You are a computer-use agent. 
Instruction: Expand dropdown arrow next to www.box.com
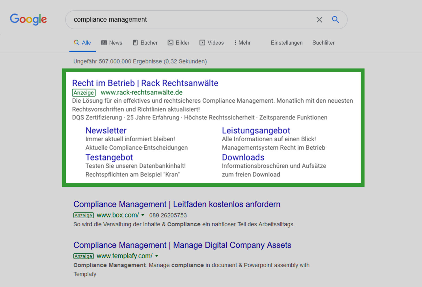point(143,215)
